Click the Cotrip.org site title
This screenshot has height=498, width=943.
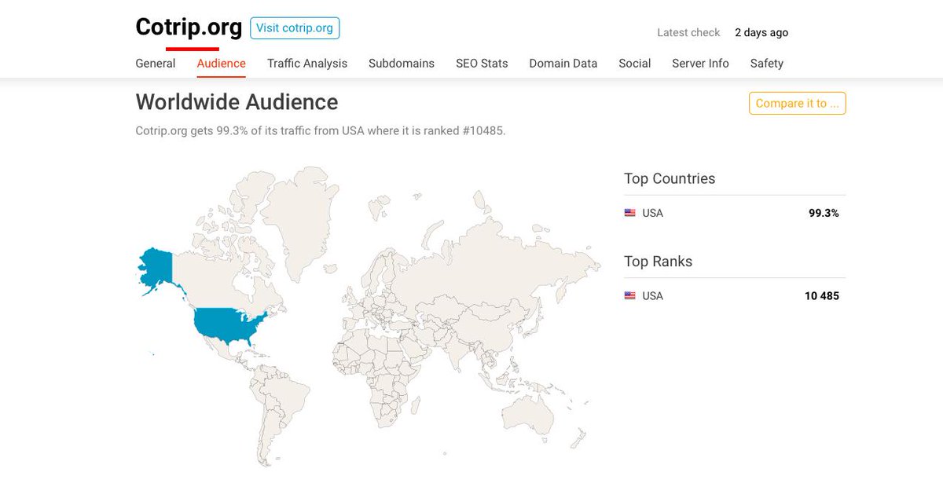pyautogui.click(x=189, y=27)
